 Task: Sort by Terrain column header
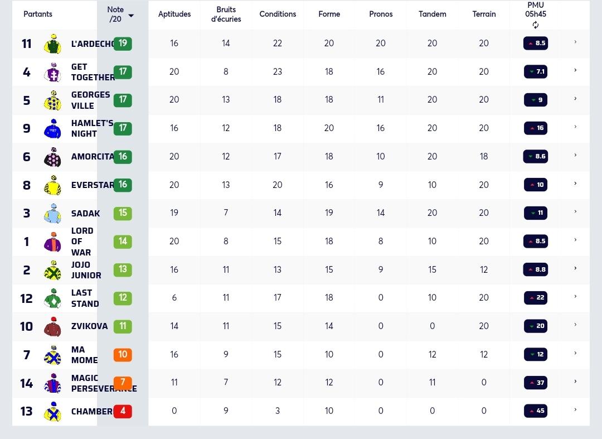click(x=484, y=14)
